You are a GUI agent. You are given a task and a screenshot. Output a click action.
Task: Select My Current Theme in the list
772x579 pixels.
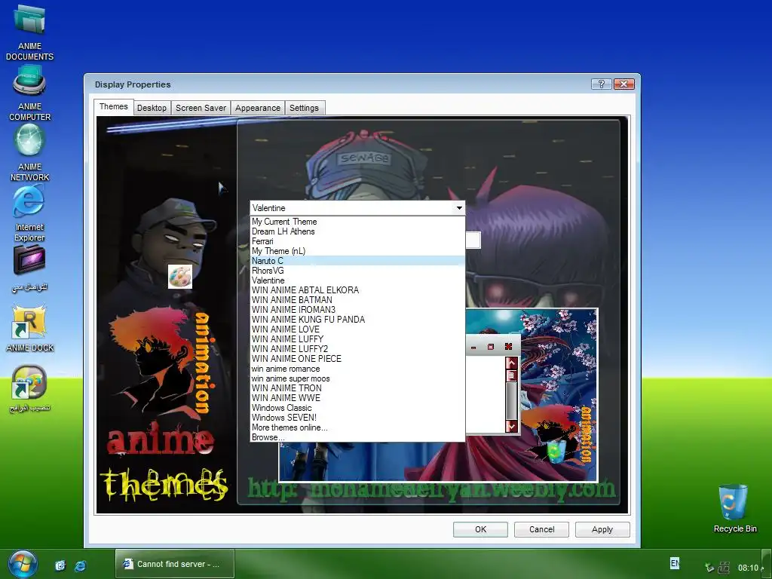click(357, 222)
